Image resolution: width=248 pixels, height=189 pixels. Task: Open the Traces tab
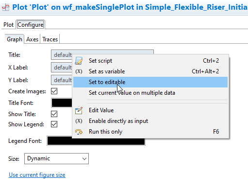(50, 39)
